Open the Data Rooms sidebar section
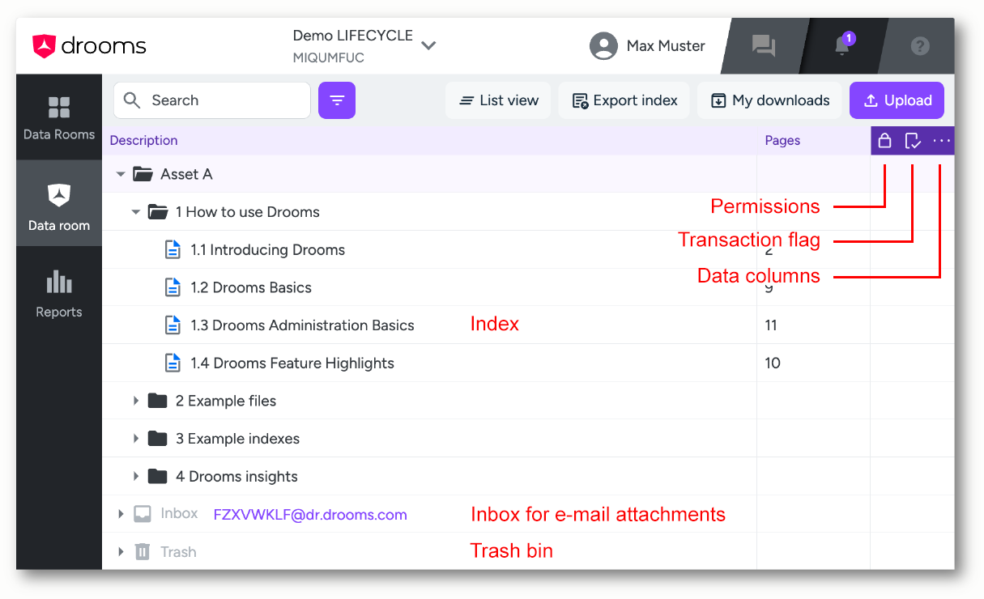Viewport: 984px width, 599px height. tap(59, 118)
